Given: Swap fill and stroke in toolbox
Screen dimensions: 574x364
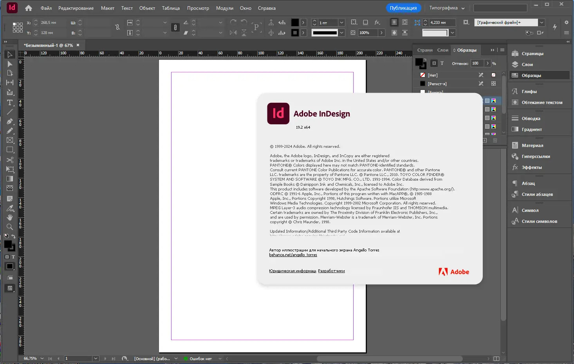Looking at the screenshot, I should tap(13, 236).
